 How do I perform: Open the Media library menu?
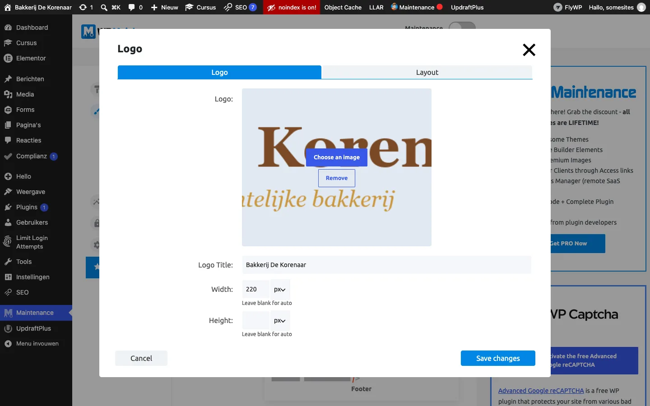pyautogui.click(x=36, y=94)
